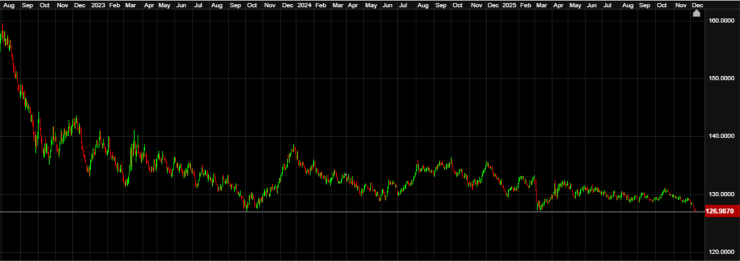The image size is (740, 261).
Task: Click the last candlestick at chart's right end
Action: click(x=695, y=211)
